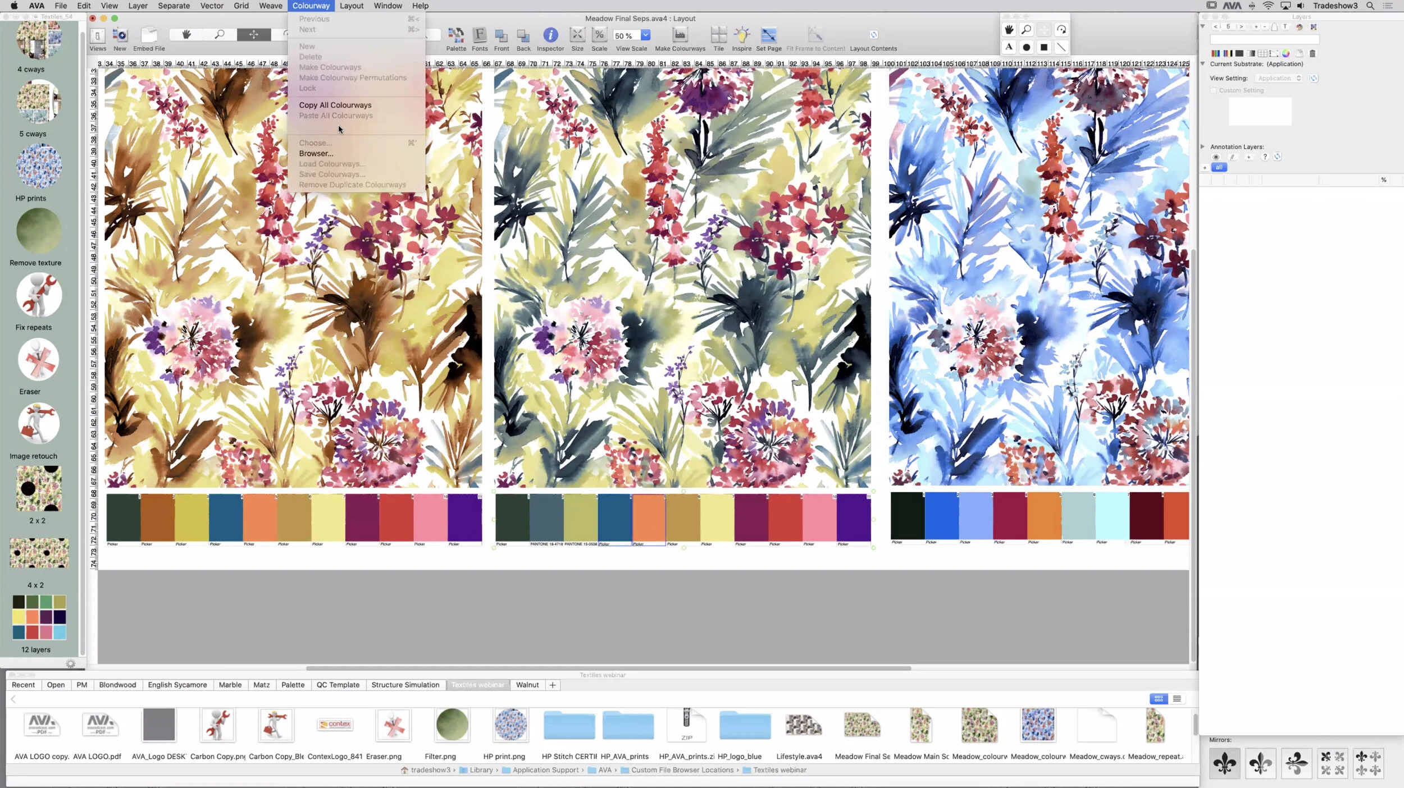Open the Lifestyle.ava4 file thumbnail

pyautogui.click(x=803, y=725)
